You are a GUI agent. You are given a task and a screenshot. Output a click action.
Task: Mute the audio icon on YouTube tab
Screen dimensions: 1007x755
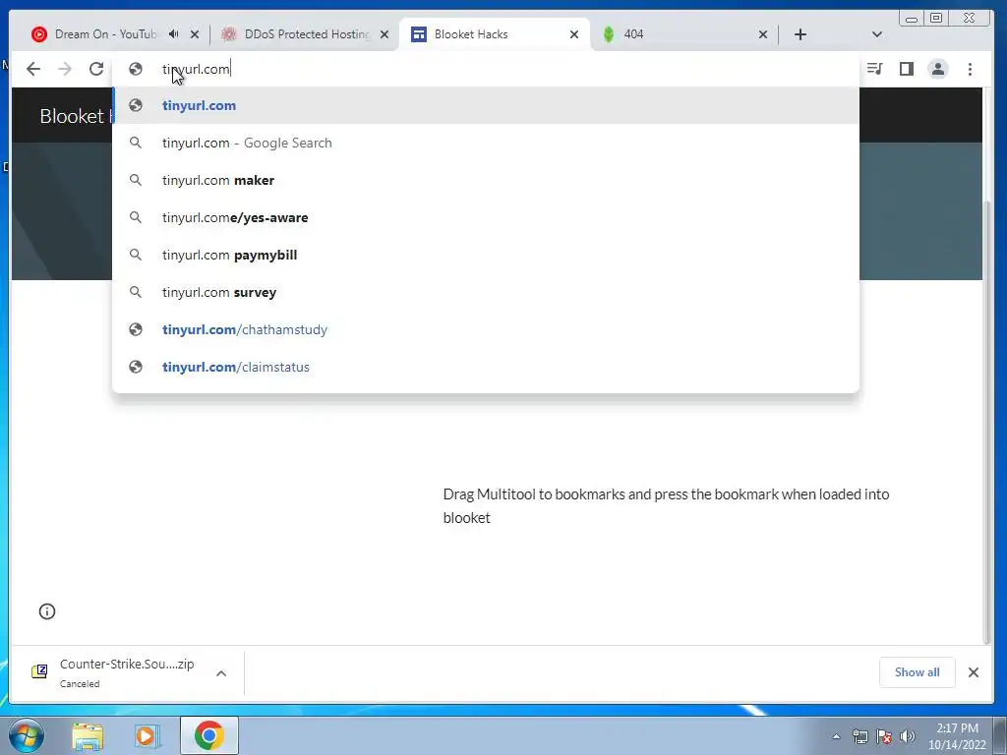(173, 34)
